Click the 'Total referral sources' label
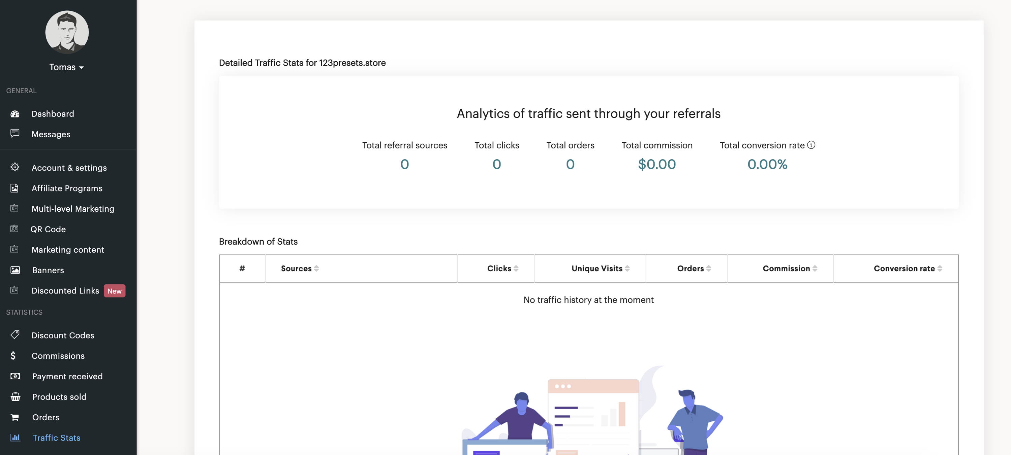Image resolution: width=1011 pixels, height=455 pixels. tap(405, 145)
